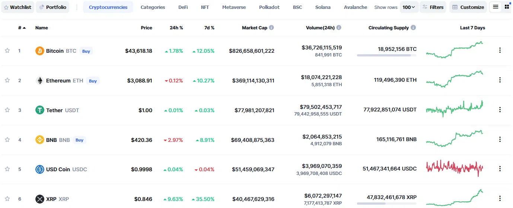513x208 pixels.
Task: Open Tether 7-day price chart
Action: (x=455, y=109)
